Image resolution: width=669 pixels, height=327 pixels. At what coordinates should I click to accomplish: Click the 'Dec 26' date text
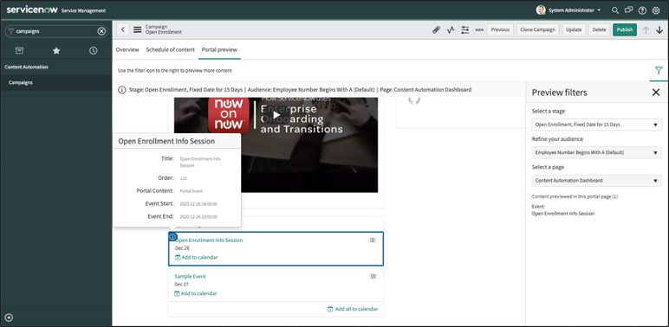coord(182,248)
